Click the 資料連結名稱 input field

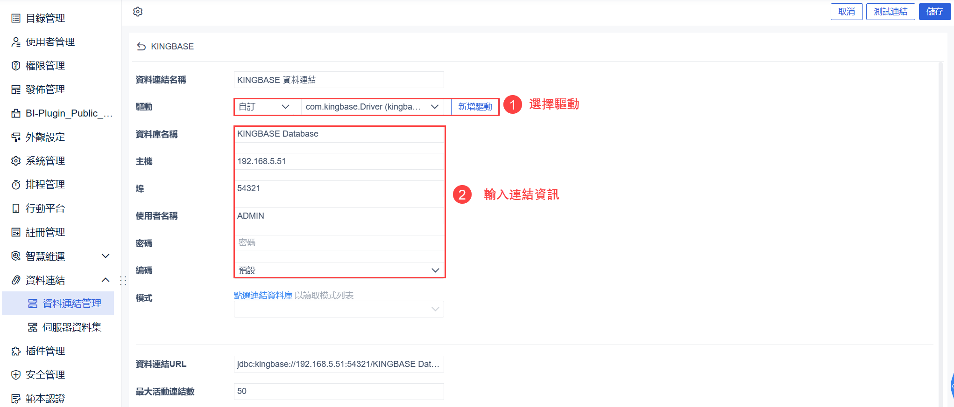coord(339,80)
